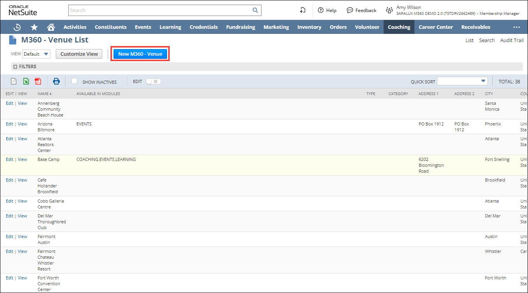This screenshot has width=528, height=293.
Task: Enable the Show Inactives checkbox
Action: 75,81
